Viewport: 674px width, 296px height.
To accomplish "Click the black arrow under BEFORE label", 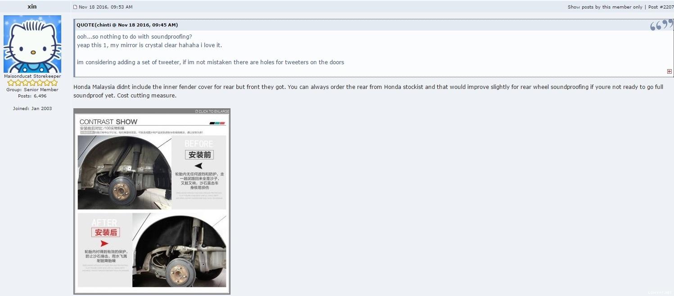I will pyautogui.click(x=199, y=166).
